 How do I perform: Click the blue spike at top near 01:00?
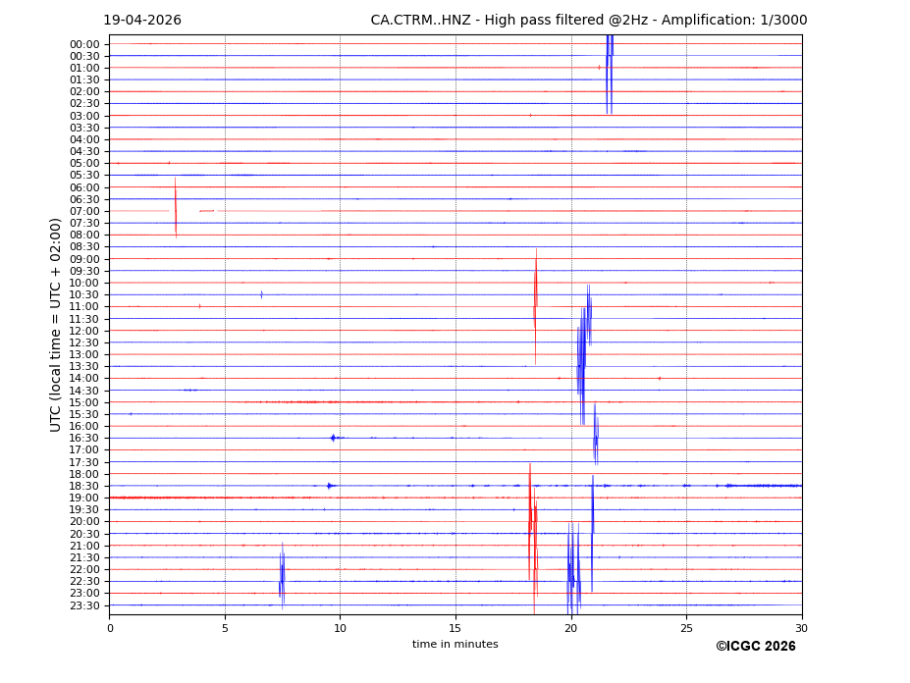(x=610, y=74)
